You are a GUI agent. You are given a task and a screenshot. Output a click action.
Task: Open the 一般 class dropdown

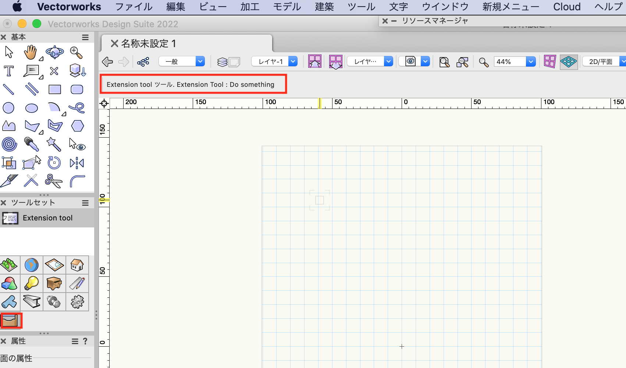tap(182, 61)
